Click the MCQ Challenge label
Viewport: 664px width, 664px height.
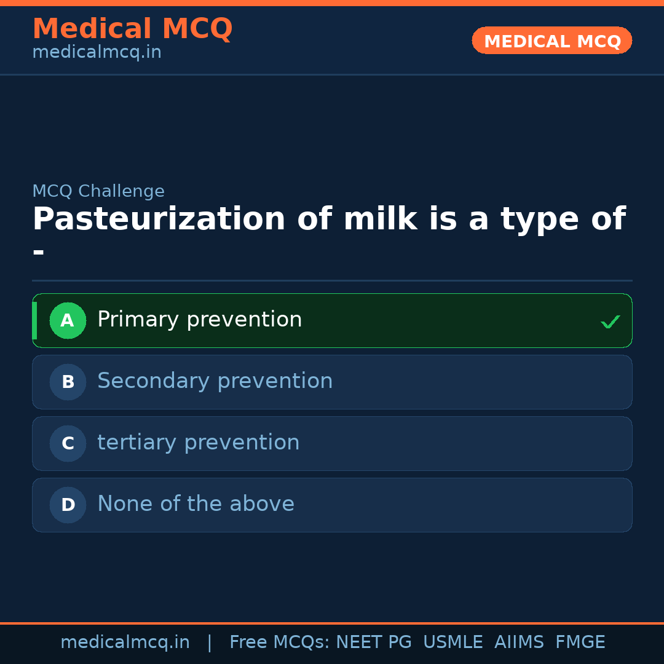98,191
